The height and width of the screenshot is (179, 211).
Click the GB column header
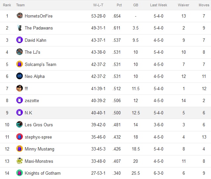136,5
